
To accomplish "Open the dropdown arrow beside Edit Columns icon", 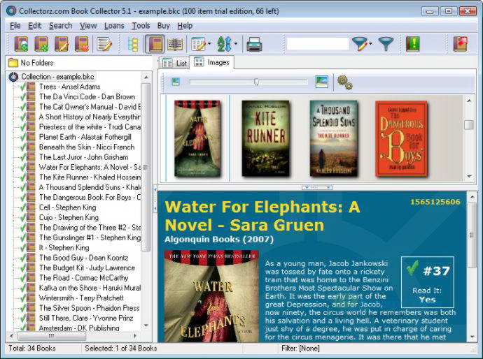I will (209, 43).
